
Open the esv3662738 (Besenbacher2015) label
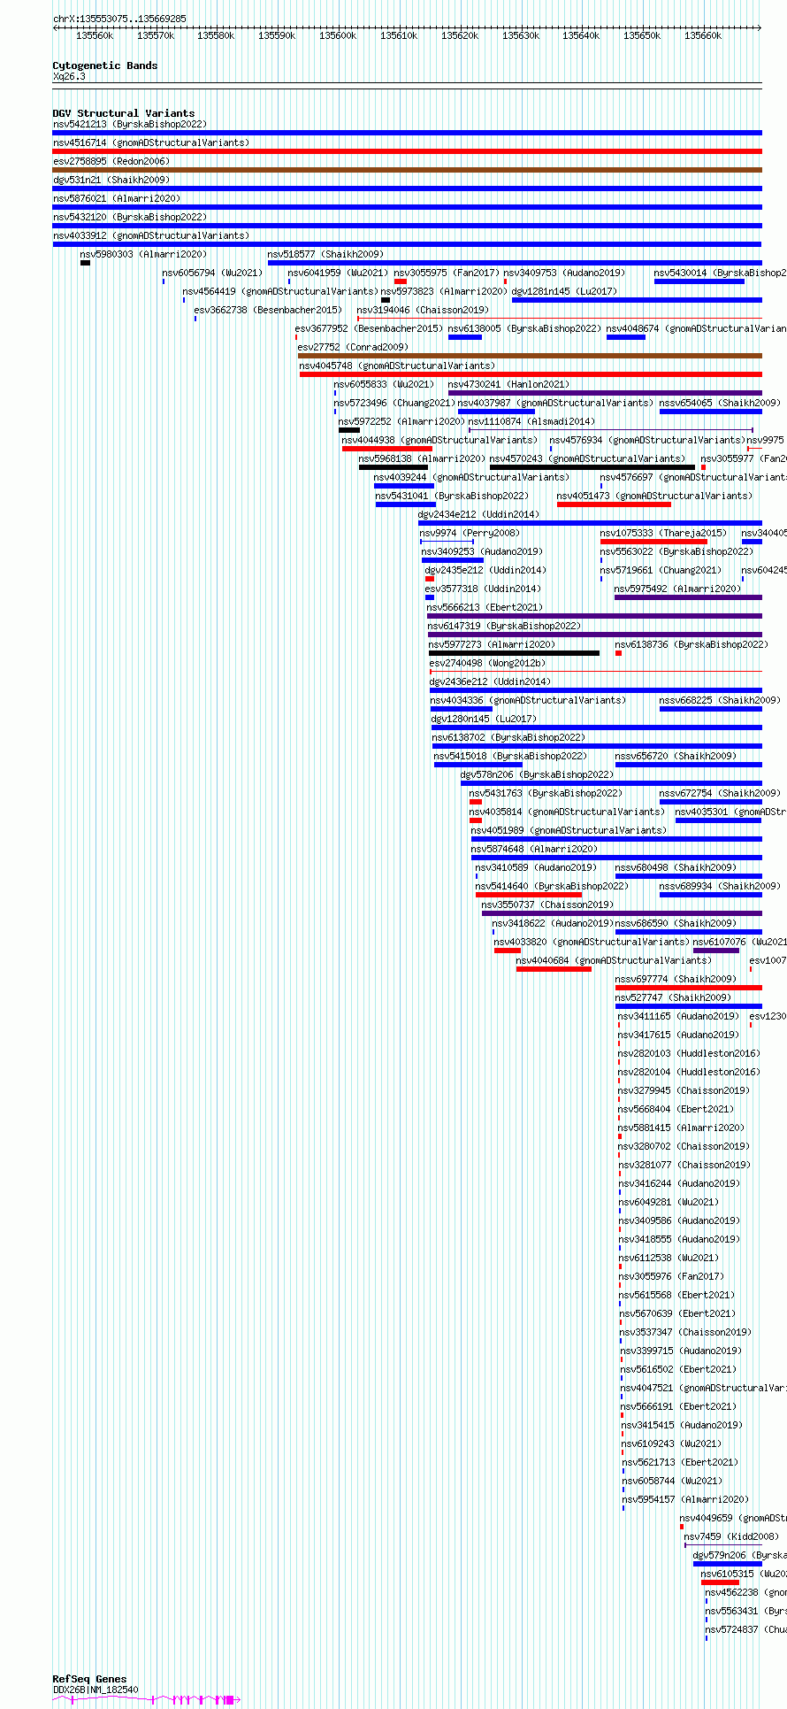268,311
